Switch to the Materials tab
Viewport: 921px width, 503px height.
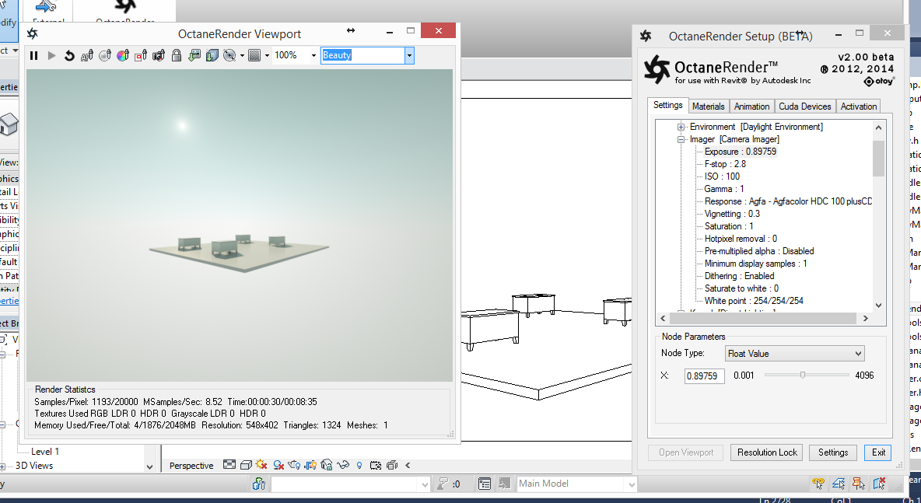709,107
